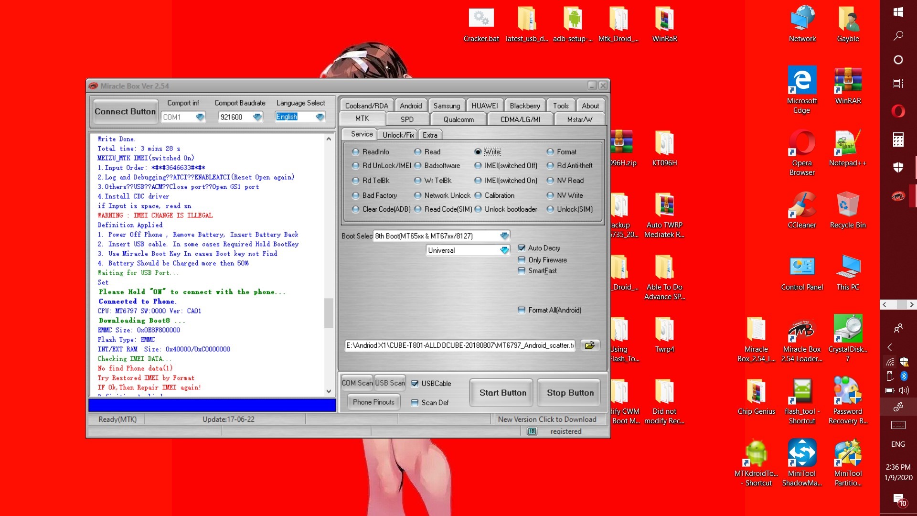917x516 pixels.
Task: Enable Format All(Android) checkbox
Action: [x=522, y=310]
